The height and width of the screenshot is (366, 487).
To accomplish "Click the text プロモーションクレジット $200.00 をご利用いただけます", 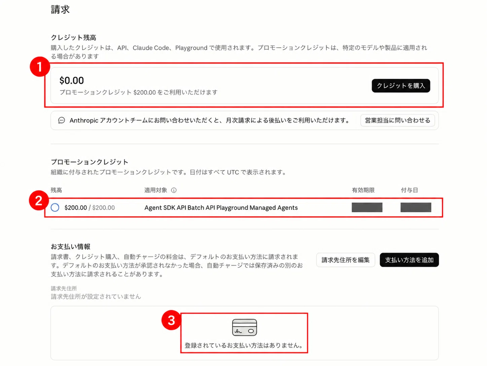I will coord(138,92).
